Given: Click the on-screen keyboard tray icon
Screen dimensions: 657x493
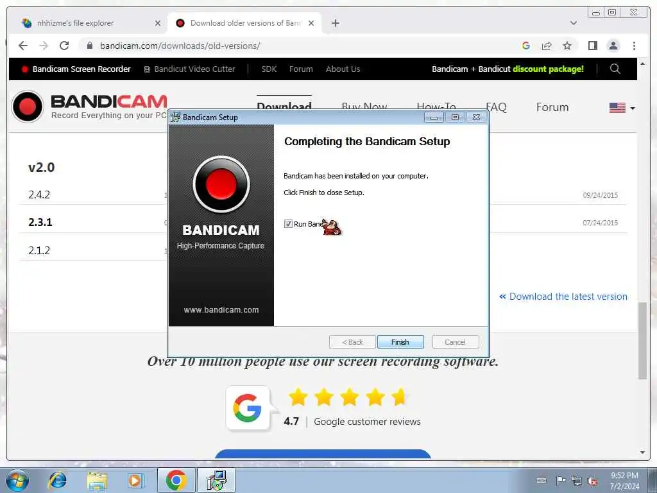Looking at the screenshot, I should click(542, 480).
